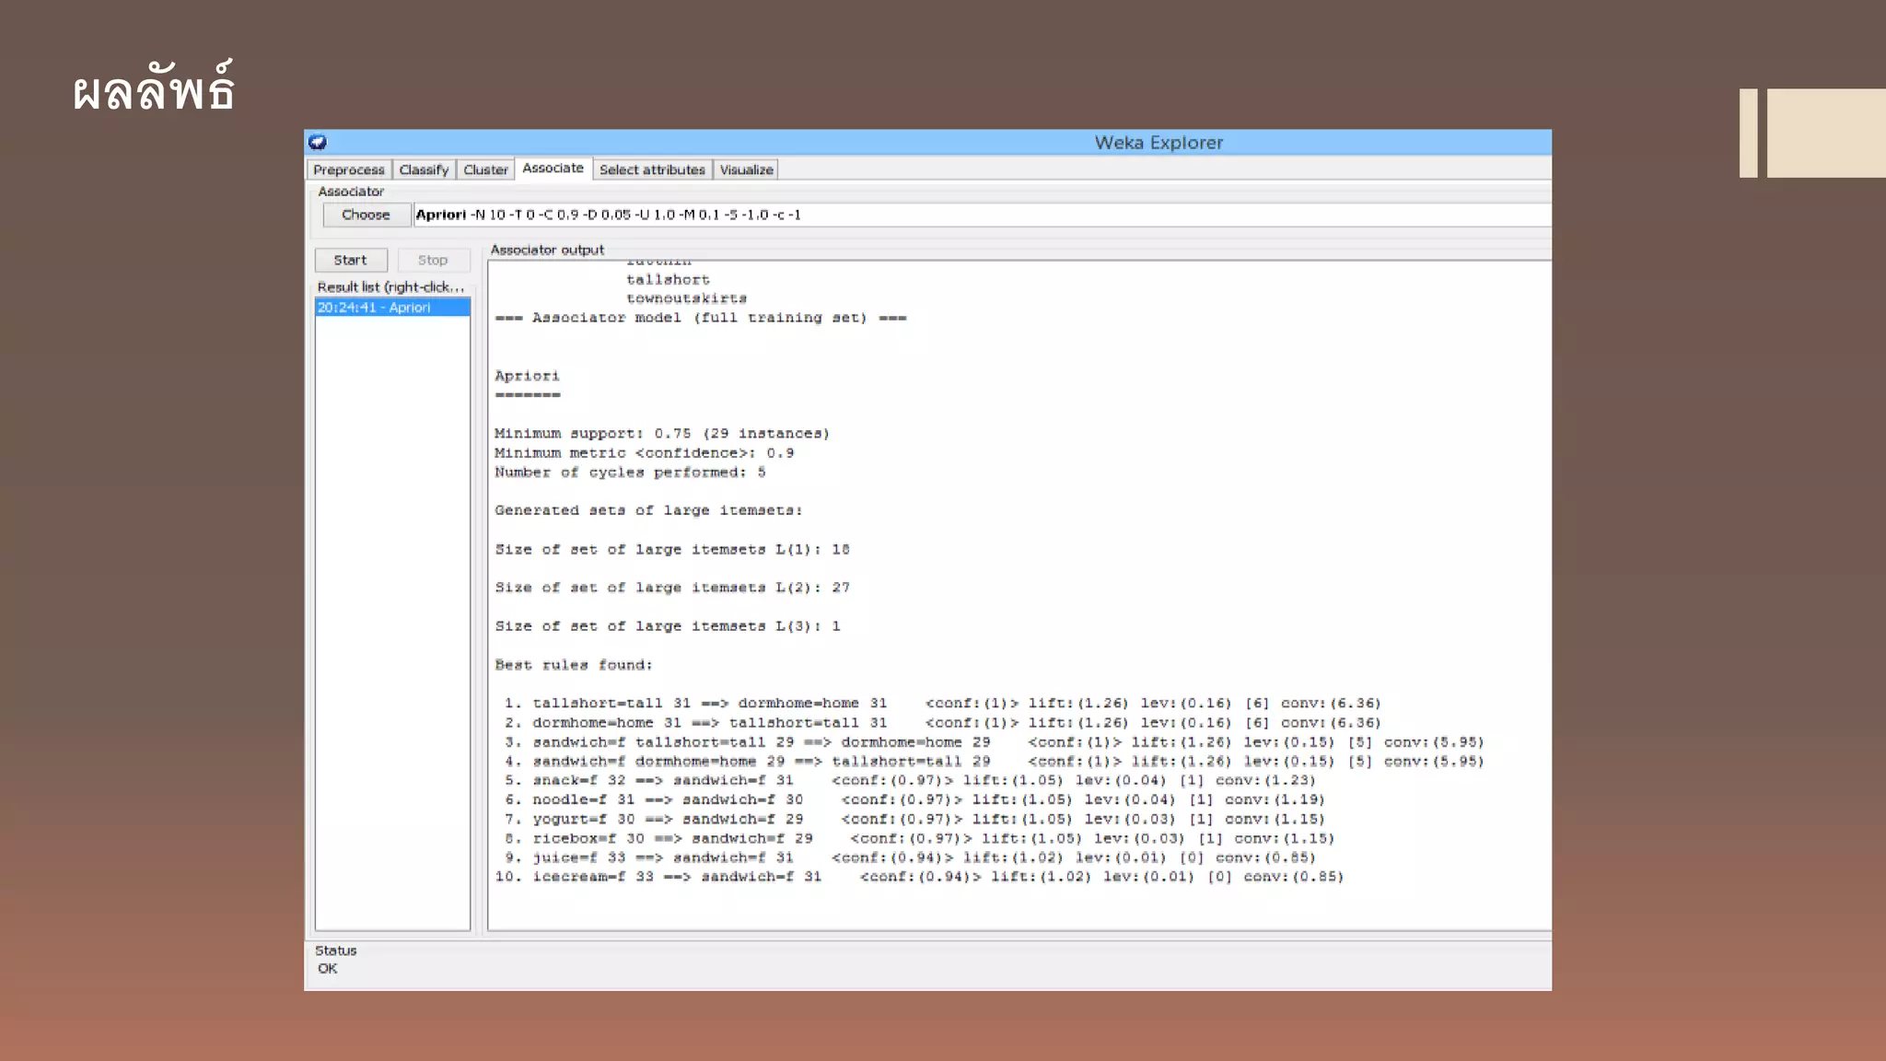
Task: Click the OK status text
Action: (x=328, y=968)
